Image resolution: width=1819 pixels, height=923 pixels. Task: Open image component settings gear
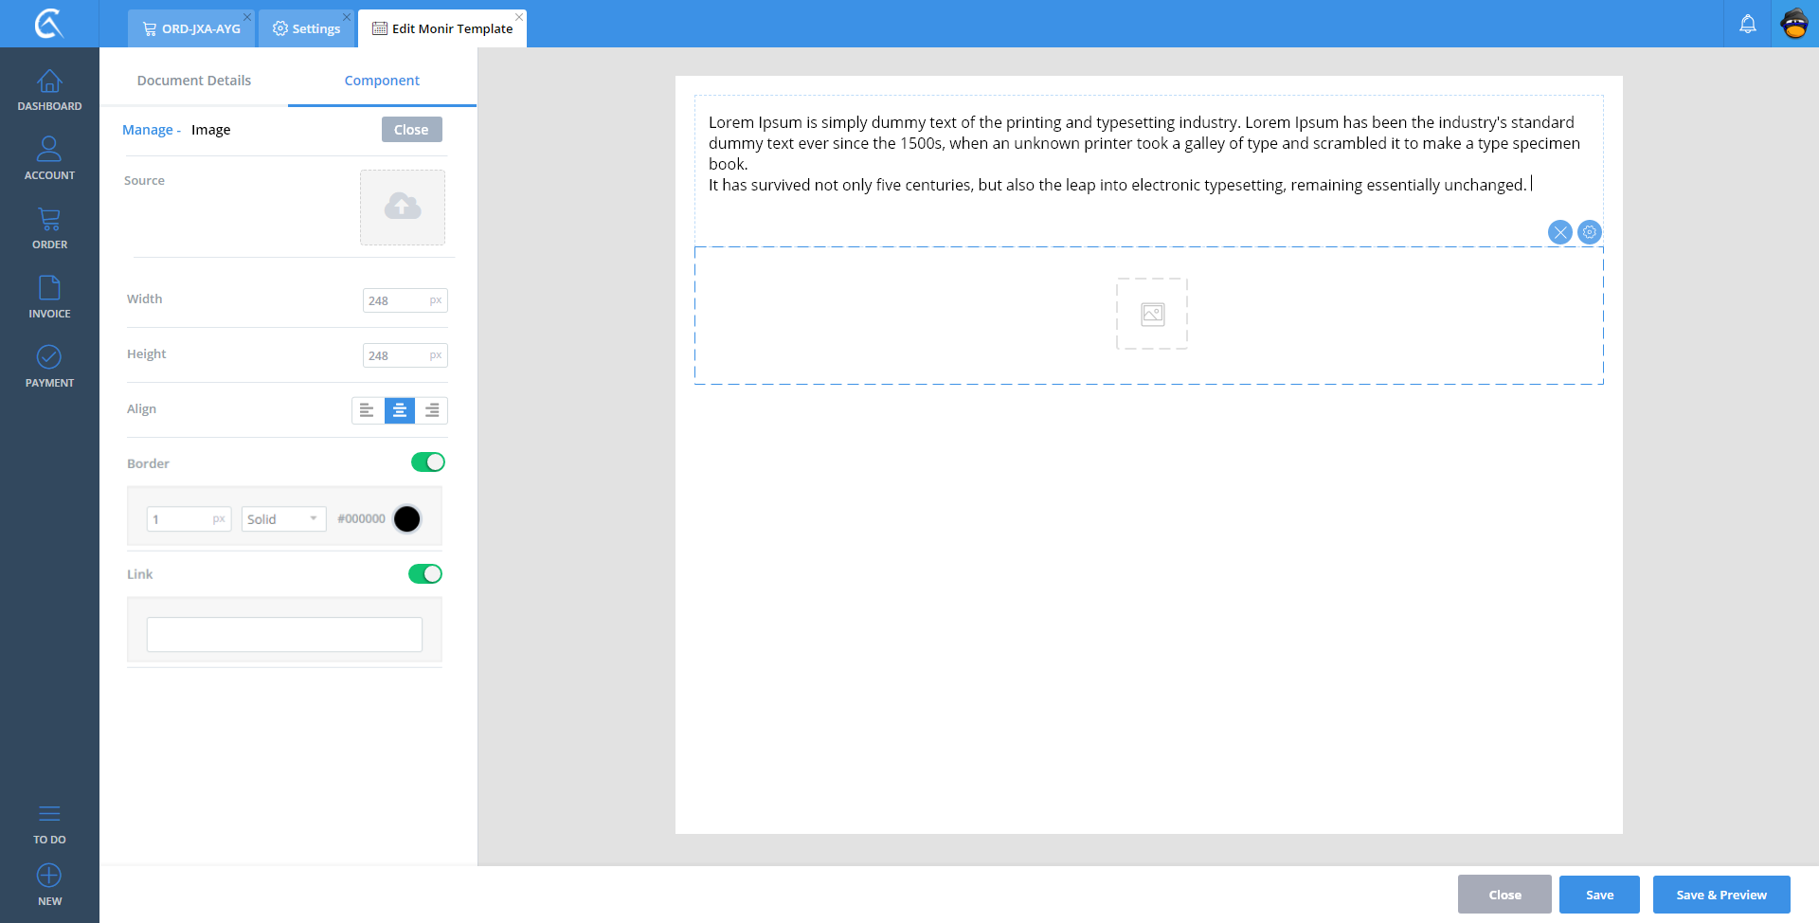pos(1589,232)
